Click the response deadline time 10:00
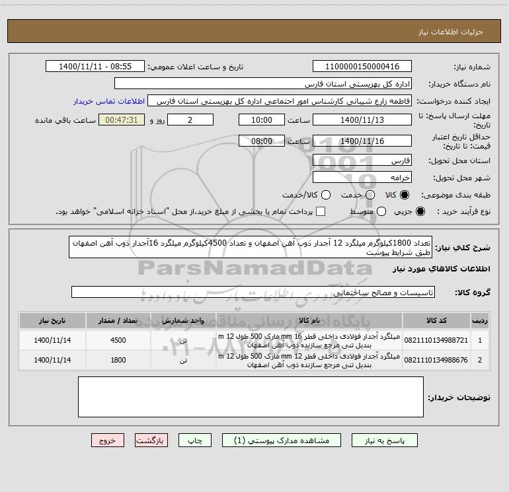This screenshot has width=509, height=492. point(262,120)
